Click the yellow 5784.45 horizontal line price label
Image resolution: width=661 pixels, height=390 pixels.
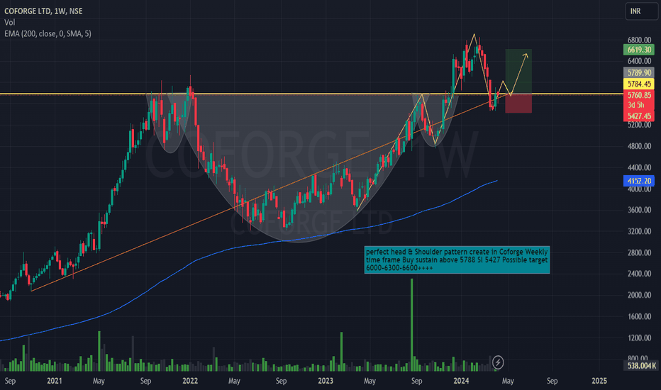(638, 84)
